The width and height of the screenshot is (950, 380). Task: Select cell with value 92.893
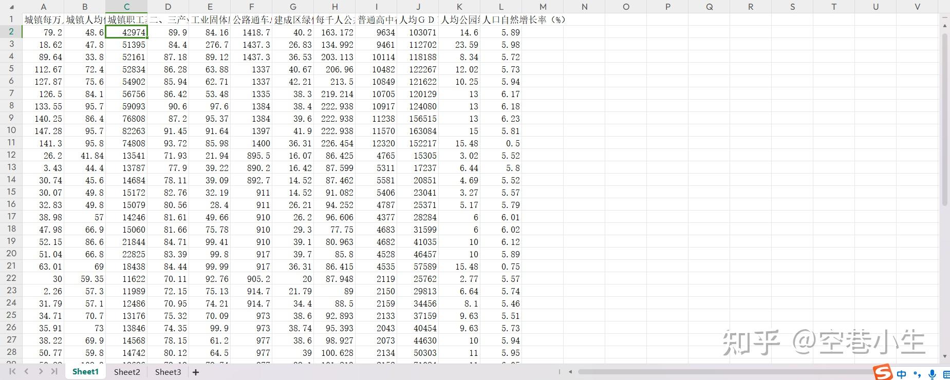334,316
